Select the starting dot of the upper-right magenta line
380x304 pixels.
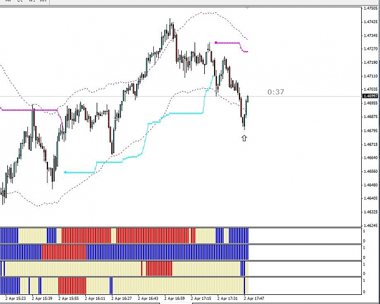(x=216, y=43)
